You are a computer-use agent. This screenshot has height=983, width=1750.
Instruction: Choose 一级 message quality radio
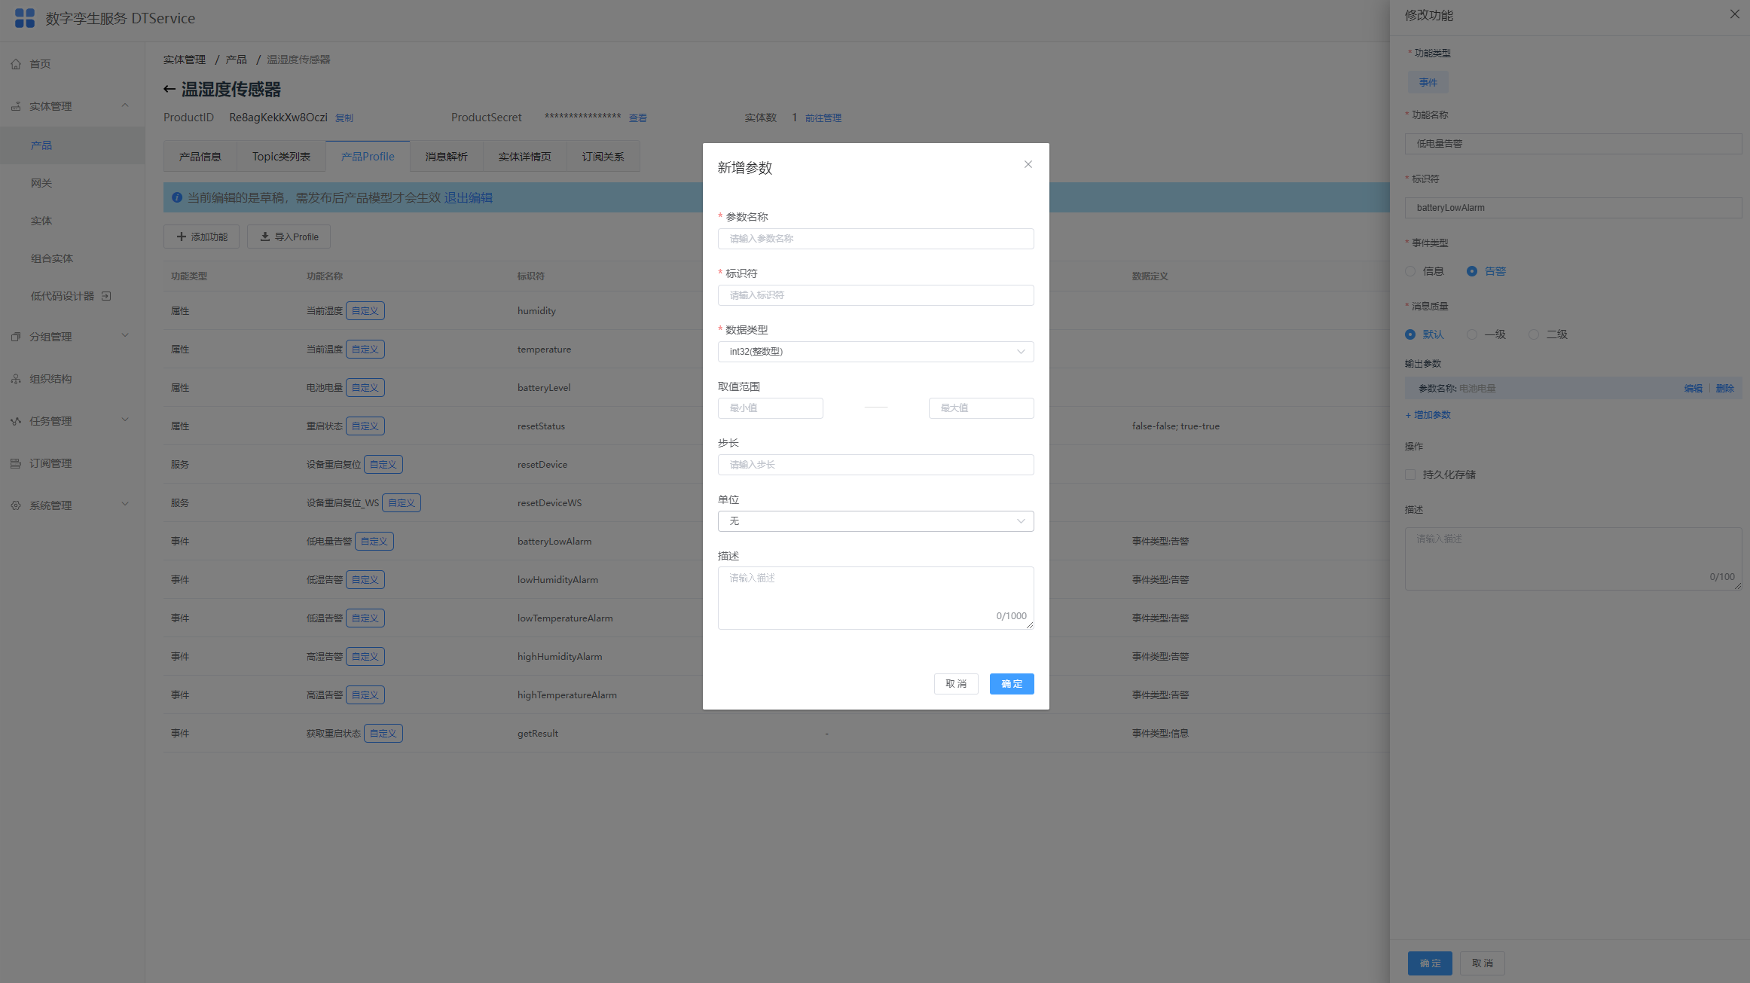[x=1472, y=334]
